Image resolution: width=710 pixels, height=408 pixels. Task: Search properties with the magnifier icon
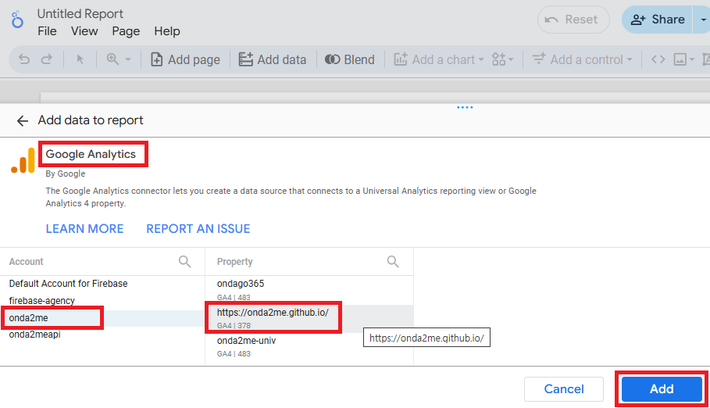point(393,262)
